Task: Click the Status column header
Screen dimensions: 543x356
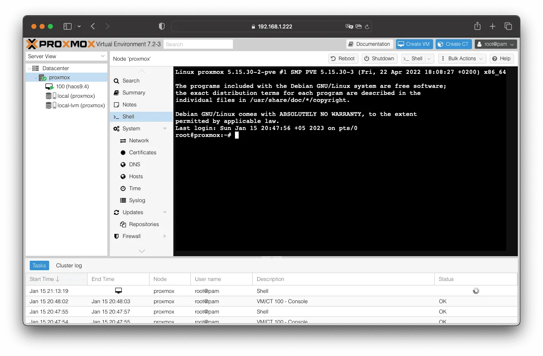Action: click(476, 279)
